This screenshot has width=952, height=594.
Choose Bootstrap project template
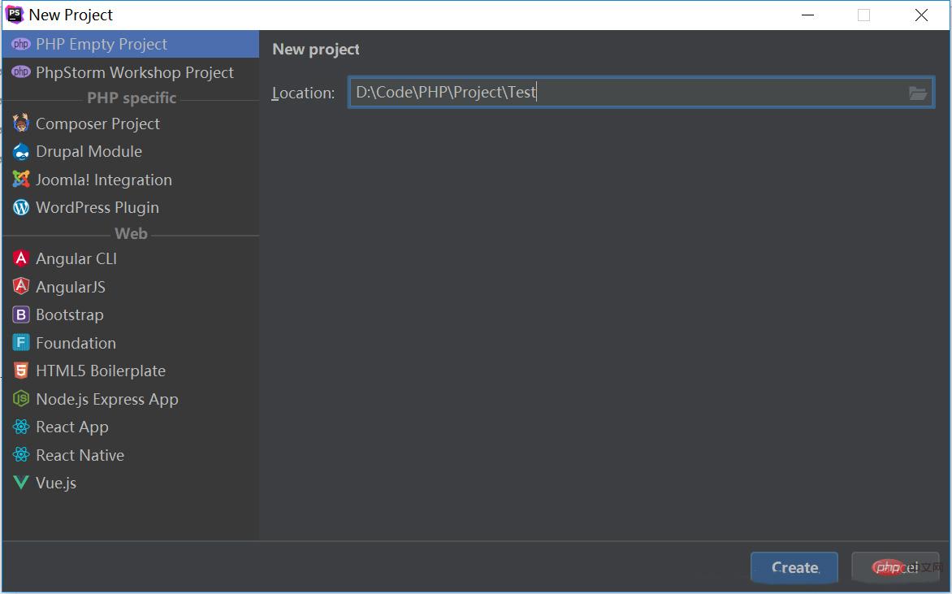click(x=131, y=314)
